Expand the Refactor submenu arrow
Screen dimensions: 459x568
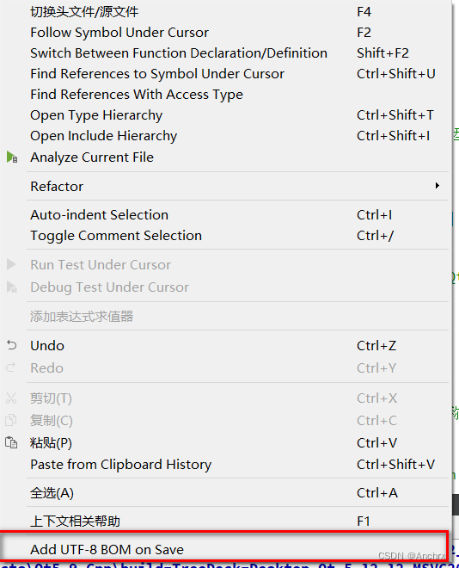(438, 186)
